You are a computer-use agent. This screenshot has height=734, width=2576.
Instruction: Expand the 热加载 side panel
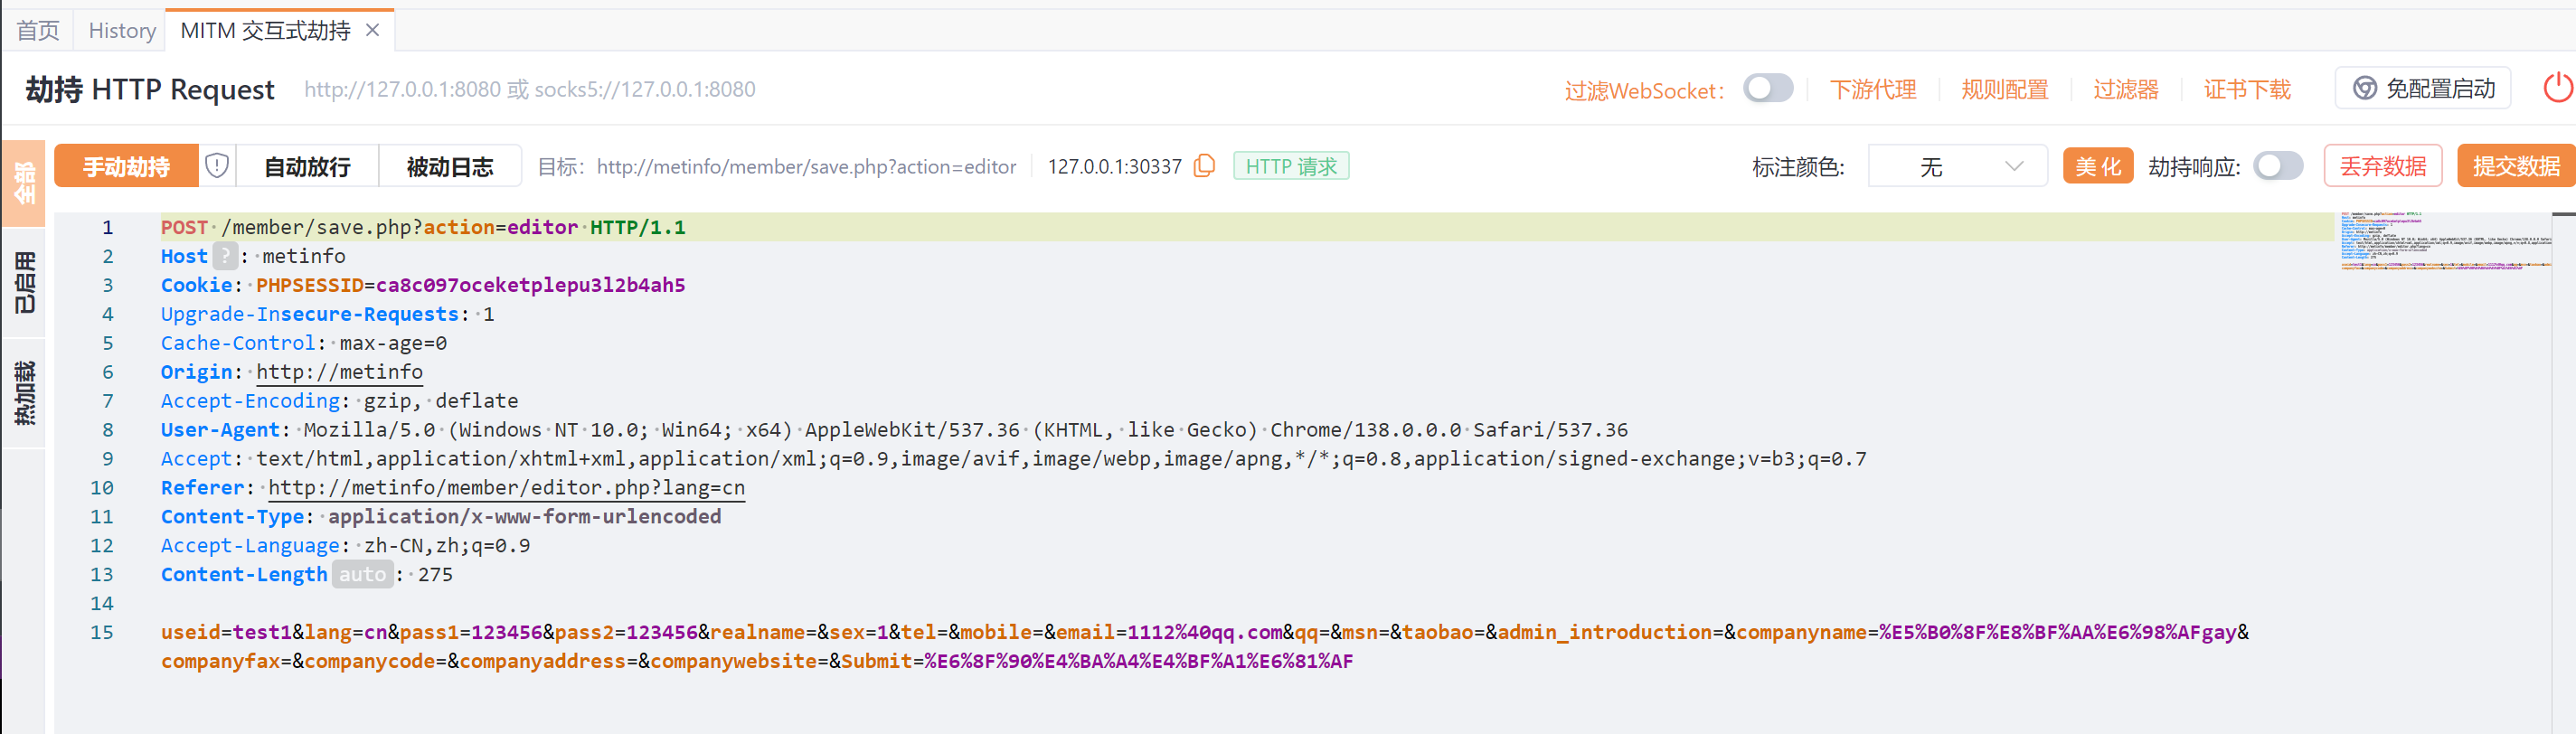click(24, 393)
